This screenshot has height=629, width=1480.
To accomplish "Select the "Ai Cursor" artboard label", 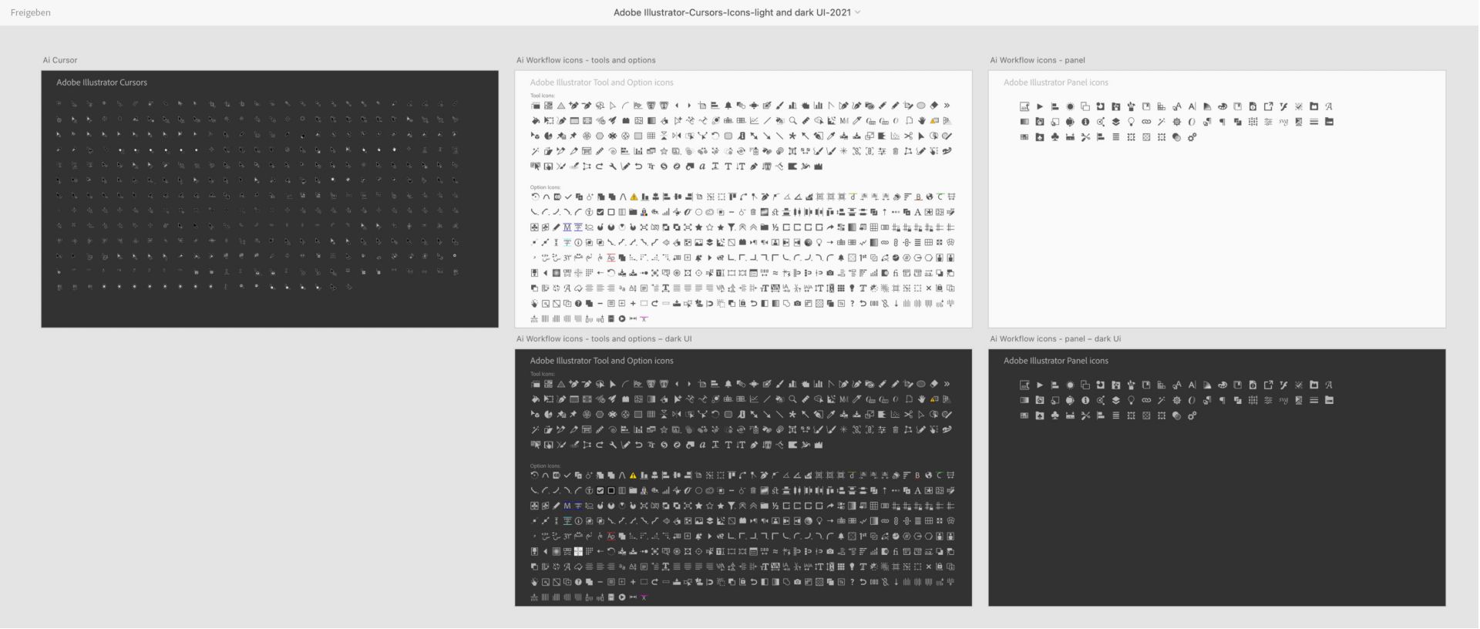I will click(60, 60).
